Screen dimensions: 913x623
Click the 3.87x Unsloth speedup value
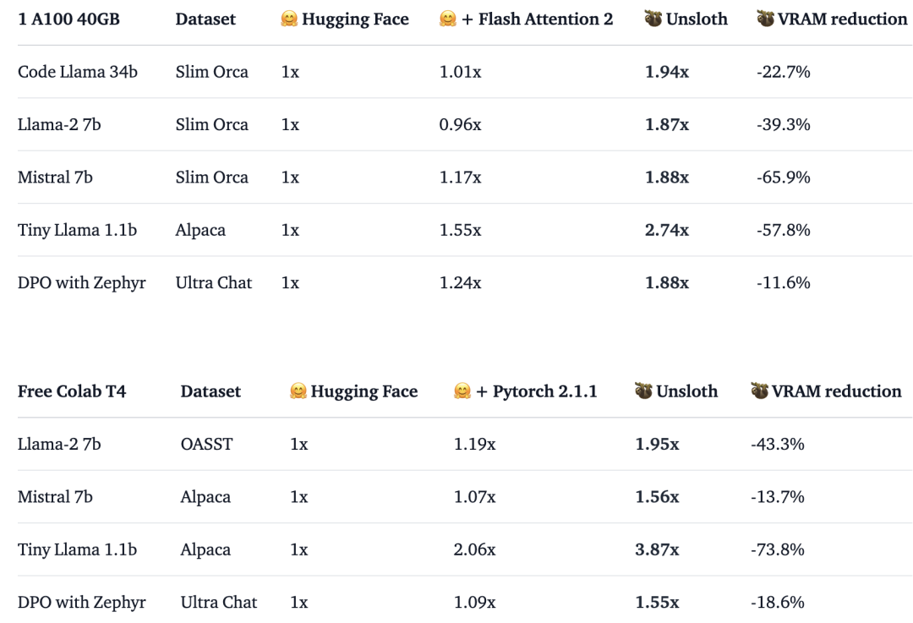(657, 549)
